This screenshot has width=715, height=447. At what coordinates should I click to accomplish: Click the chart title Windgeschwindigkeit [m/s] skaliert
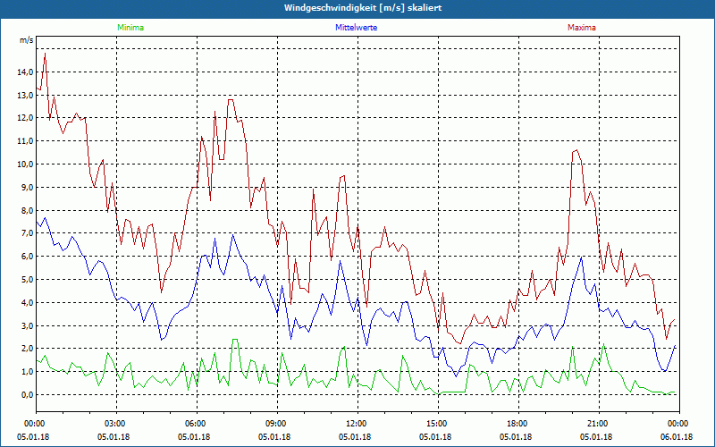tap(363, 8)
